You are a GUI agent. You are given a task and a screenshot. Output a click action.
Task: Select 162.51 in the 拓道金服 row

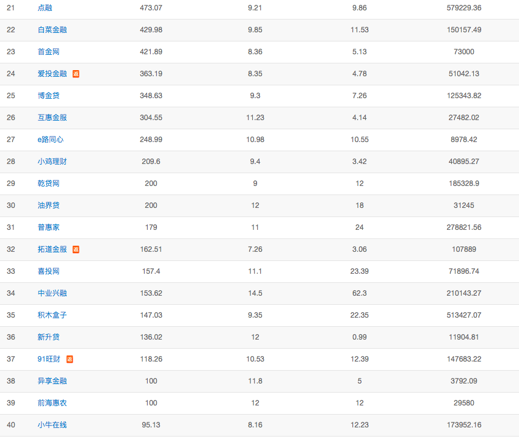(151, 249)
